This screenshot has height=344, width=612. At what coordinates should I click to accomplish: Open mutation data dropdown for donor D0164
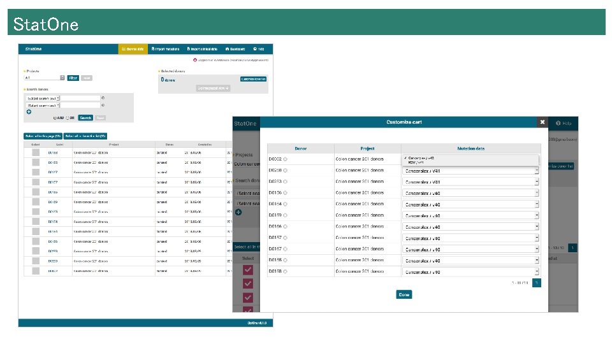470,204
